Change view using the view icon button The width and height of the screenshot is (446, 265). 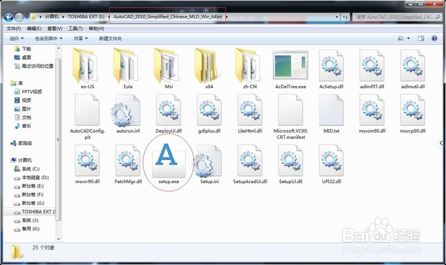tap(401, 38)
